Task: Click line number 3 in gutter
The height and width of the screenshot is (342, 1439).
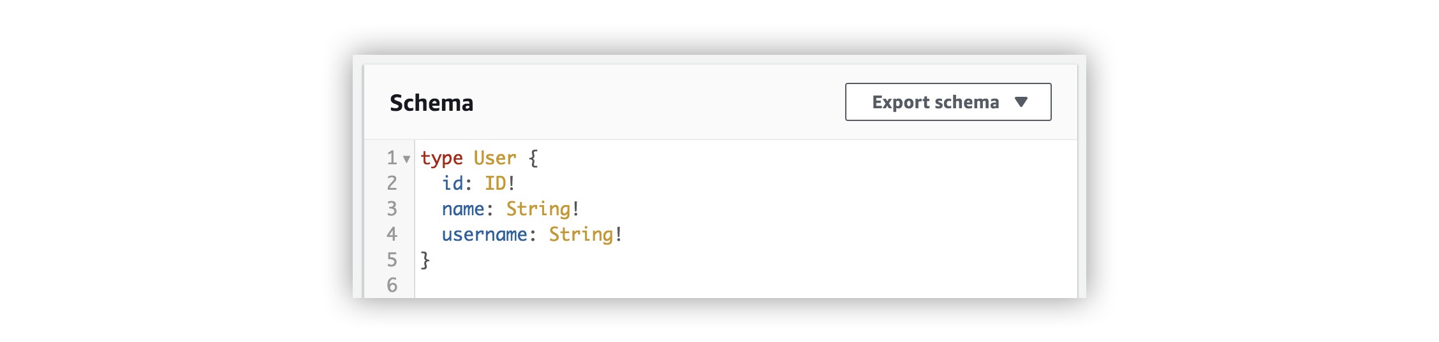Action: 392,209
